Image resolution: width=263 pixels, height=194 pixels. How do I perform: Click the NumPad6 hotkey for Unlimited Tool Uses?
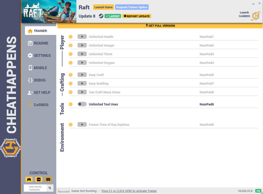tap(207, 104)
